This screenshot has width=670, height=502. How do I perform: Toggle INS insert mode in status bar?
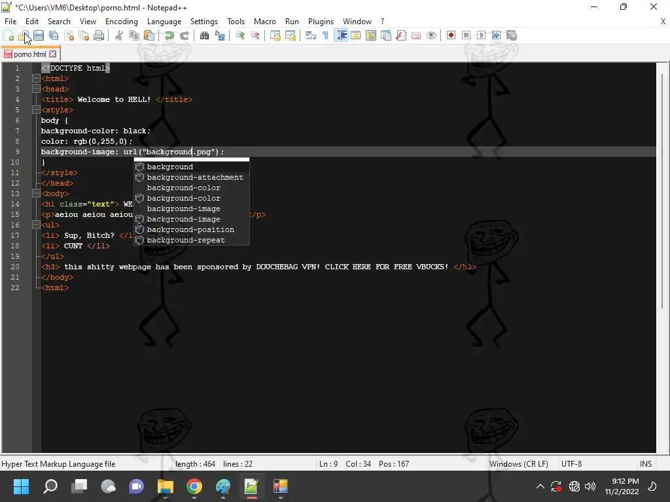[646, 464]
